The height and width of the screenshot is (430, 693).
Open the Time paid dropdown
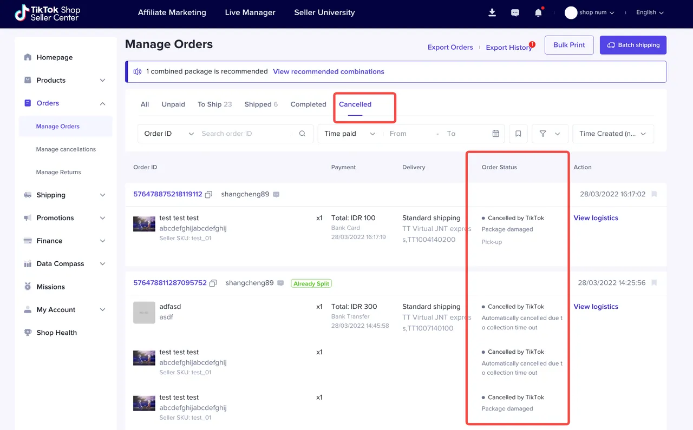coord(350,134)
